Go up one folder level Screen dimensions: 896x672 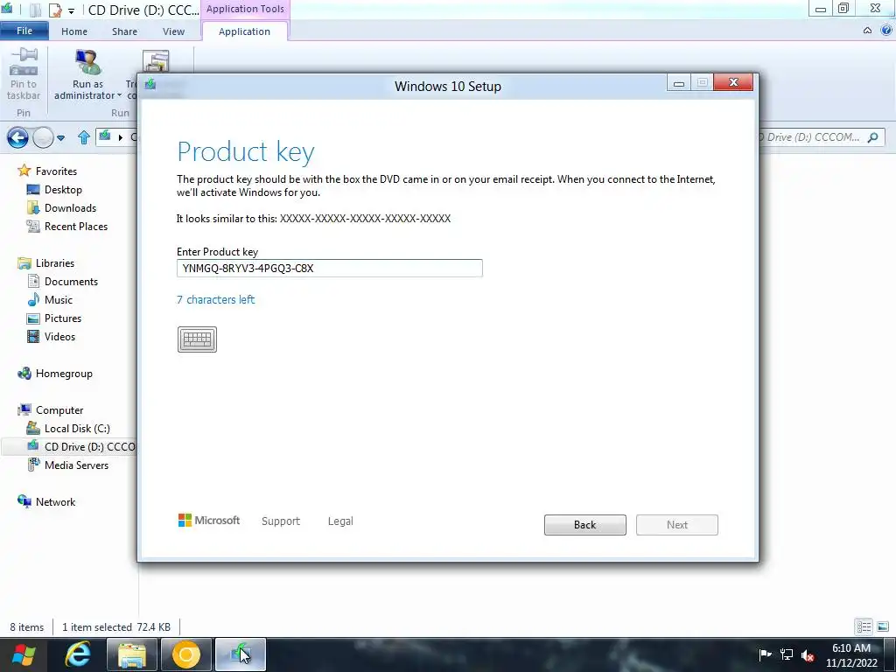(x=84, y=137)
